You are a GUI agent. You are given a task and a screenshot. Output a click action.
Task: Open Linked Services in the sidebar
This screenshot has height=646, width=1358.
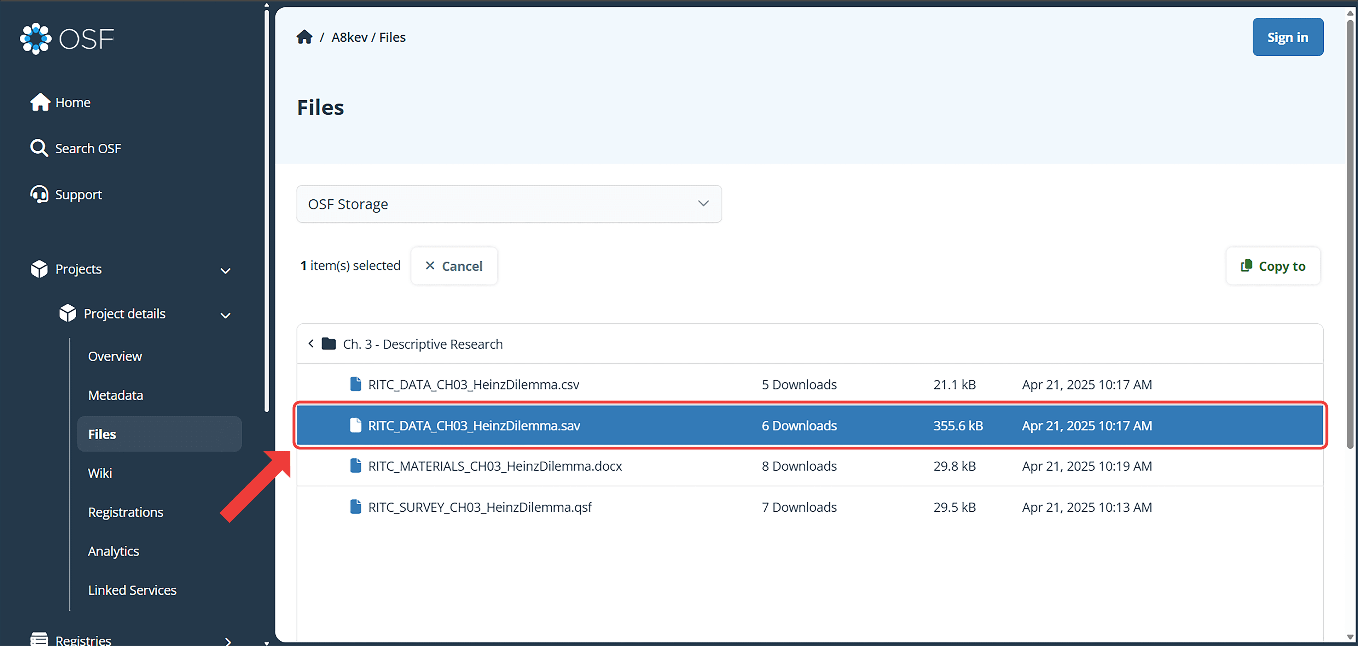coord(132,590)
